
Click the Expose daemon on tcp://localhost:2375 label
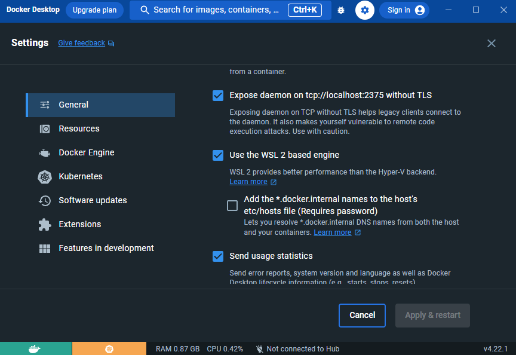click(x=331, y=95)
